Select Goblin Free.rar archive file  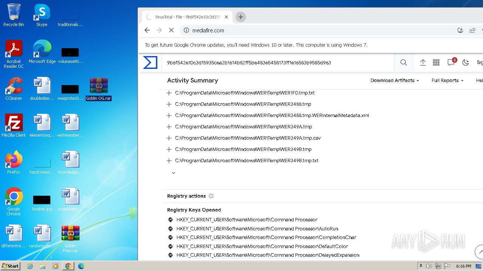(70, 239)
